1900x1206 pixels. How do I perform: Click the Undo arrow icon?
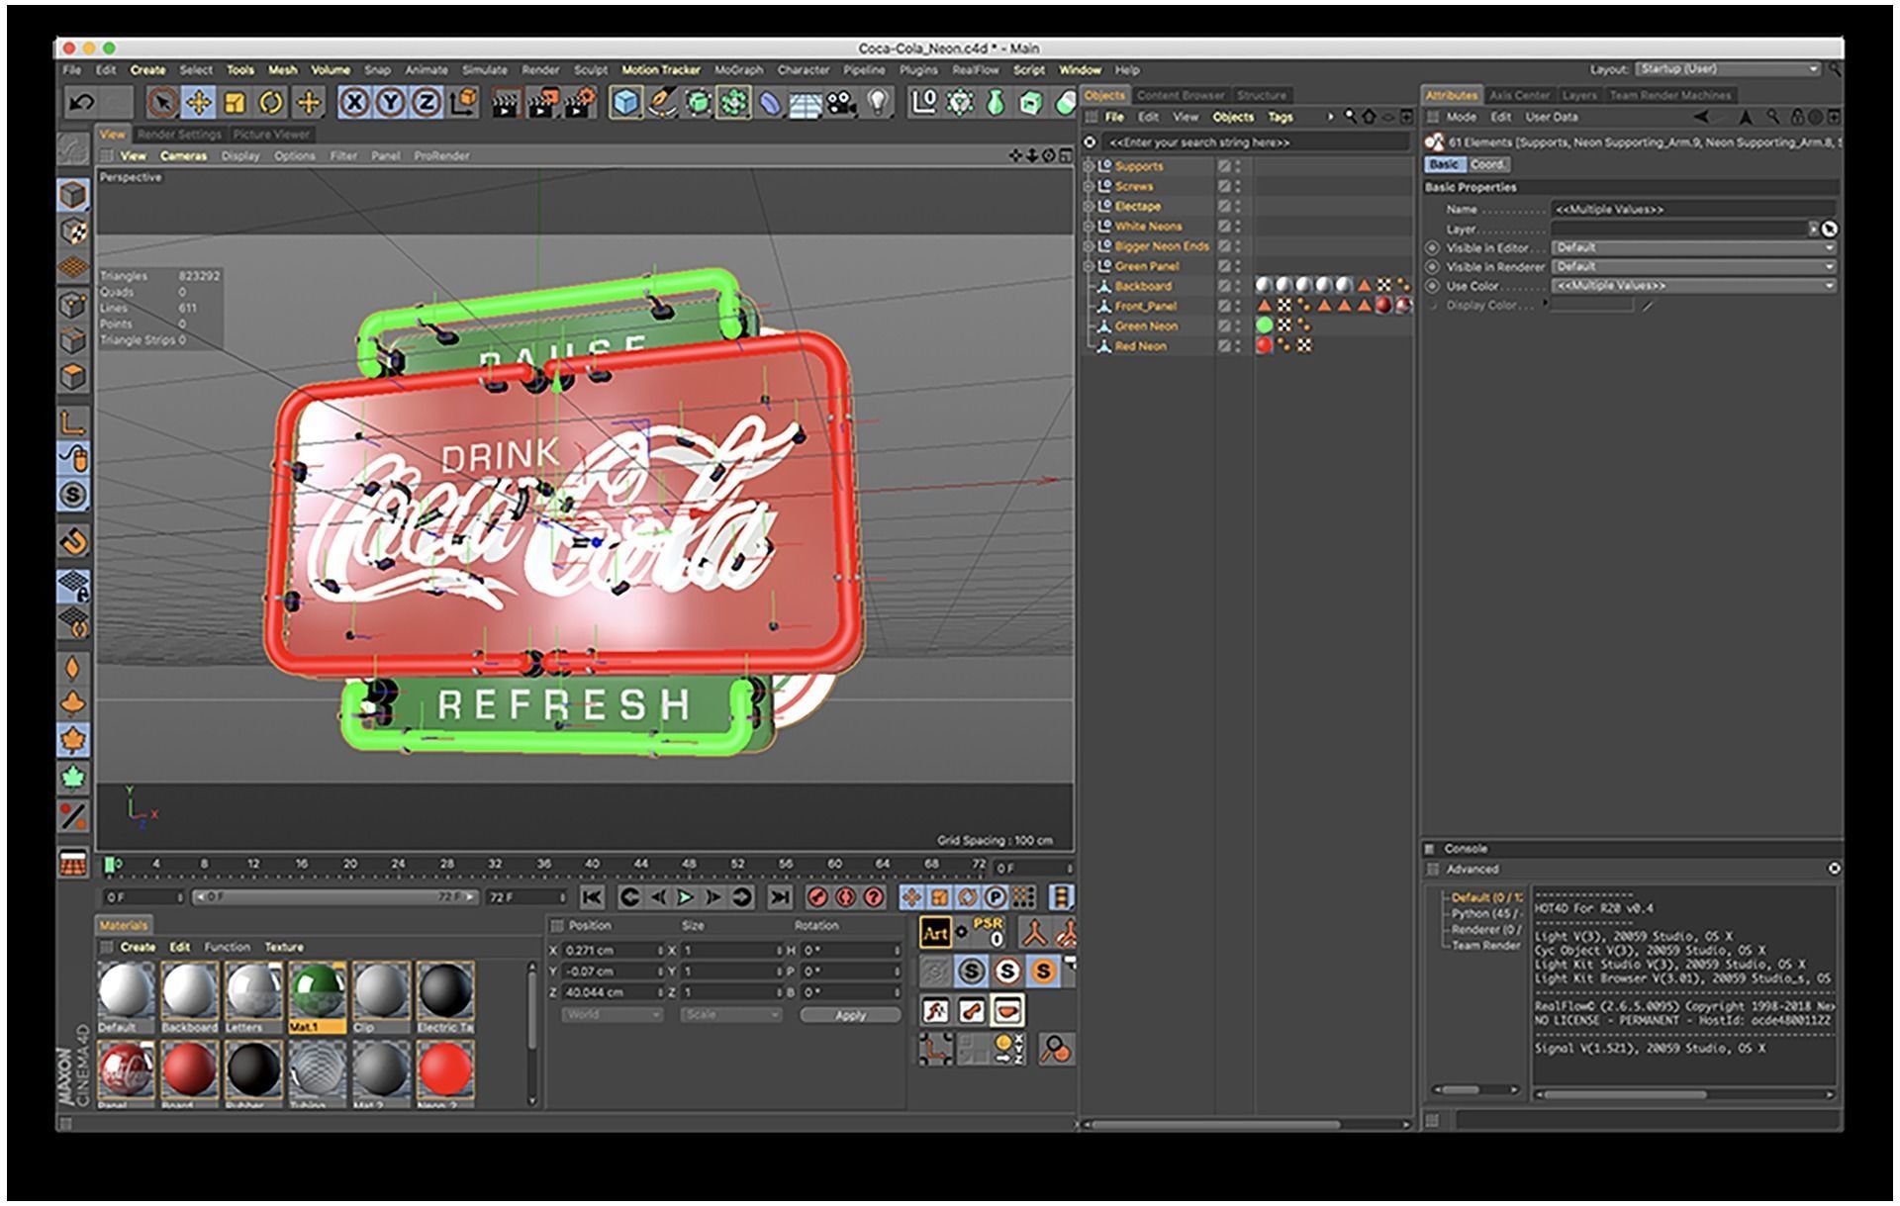click(x=82, y=102)
